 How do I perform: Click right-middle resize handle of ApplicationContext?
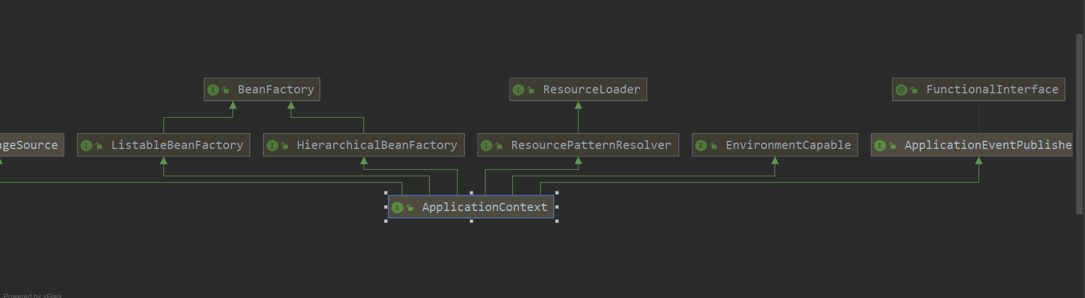pyautogui.click(x=557, y=207)
